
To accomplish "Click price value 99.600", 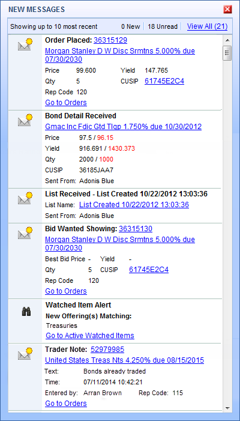I will (x=86, y=71).
